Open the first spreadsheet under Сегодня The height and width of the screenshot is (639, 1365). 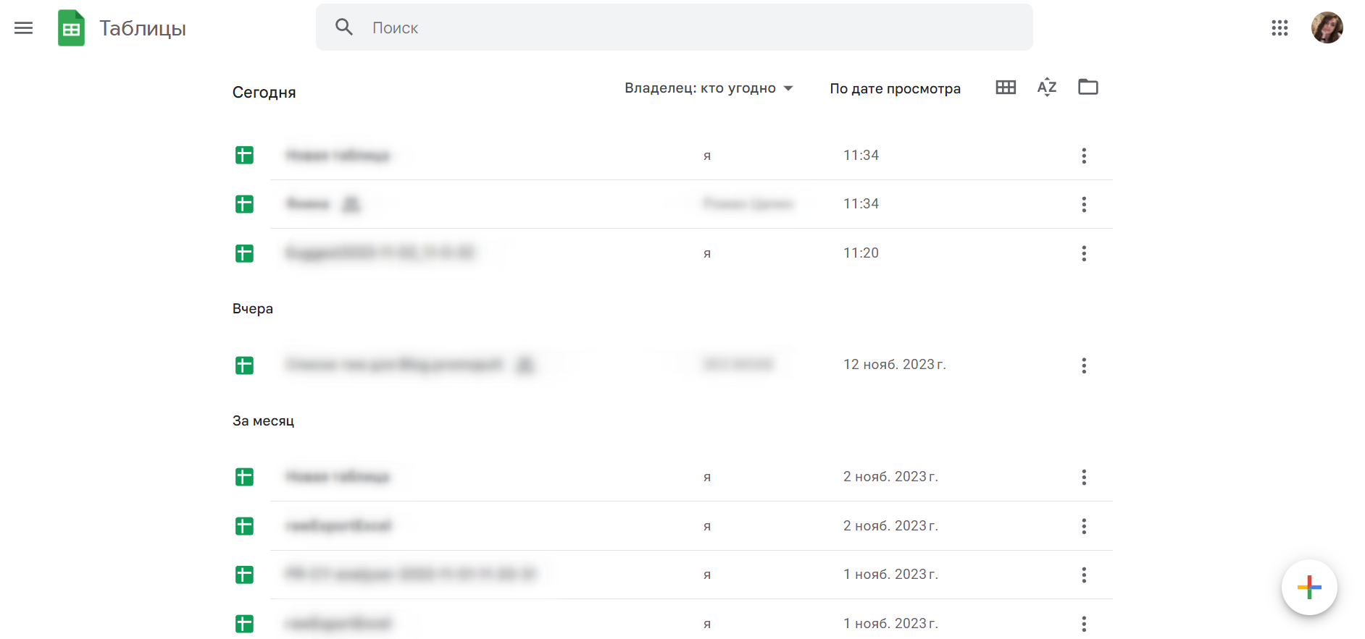pyautogui.click(x=338, y=156)
